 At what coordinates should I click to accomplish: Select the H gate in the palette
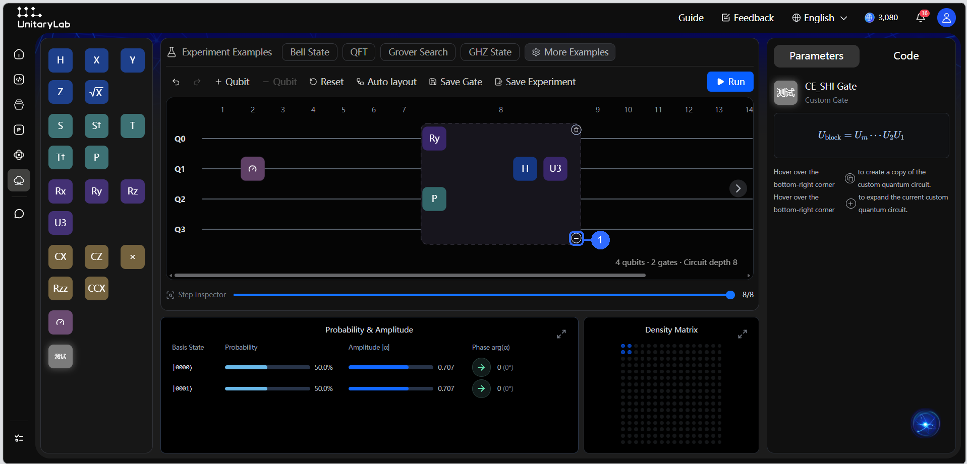[61, 60]
